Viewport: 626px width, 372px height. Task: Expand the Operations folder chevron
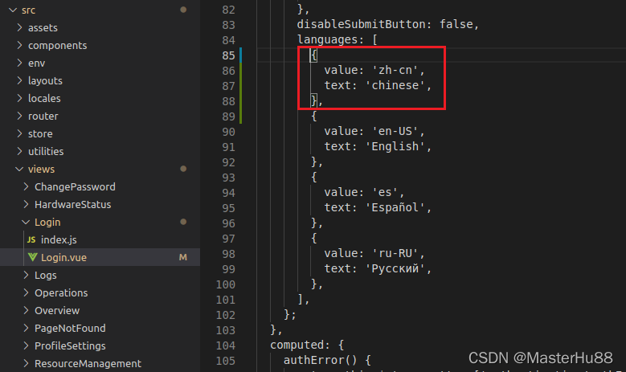(x=26, y=293)
